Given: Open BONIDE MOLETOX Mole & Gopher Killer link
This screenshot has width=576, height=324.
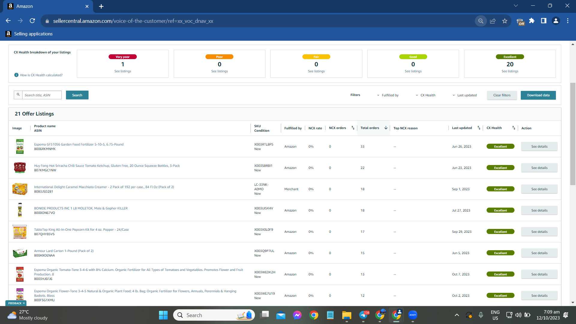Looking at the screenshot, I should tap(81, 208).
